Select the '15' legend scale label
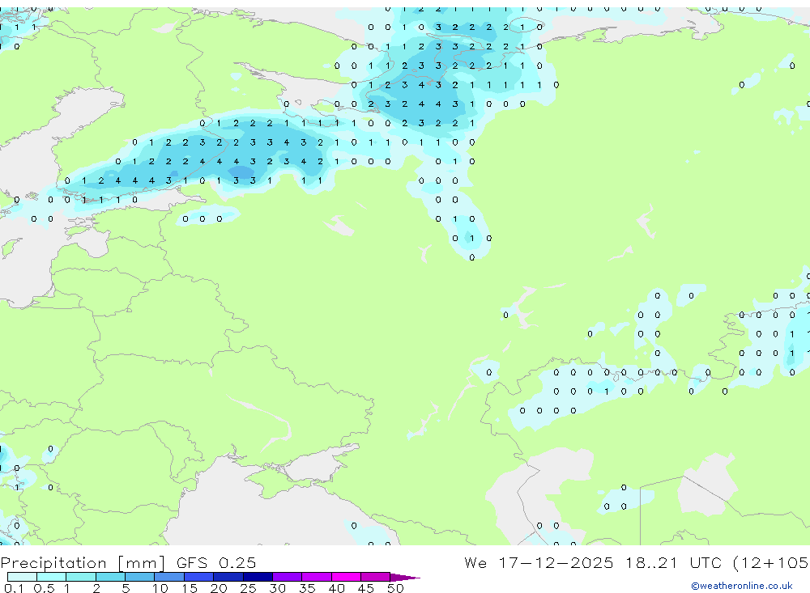The height and width of the screenshot is (593, 810). tap(190, 588)
